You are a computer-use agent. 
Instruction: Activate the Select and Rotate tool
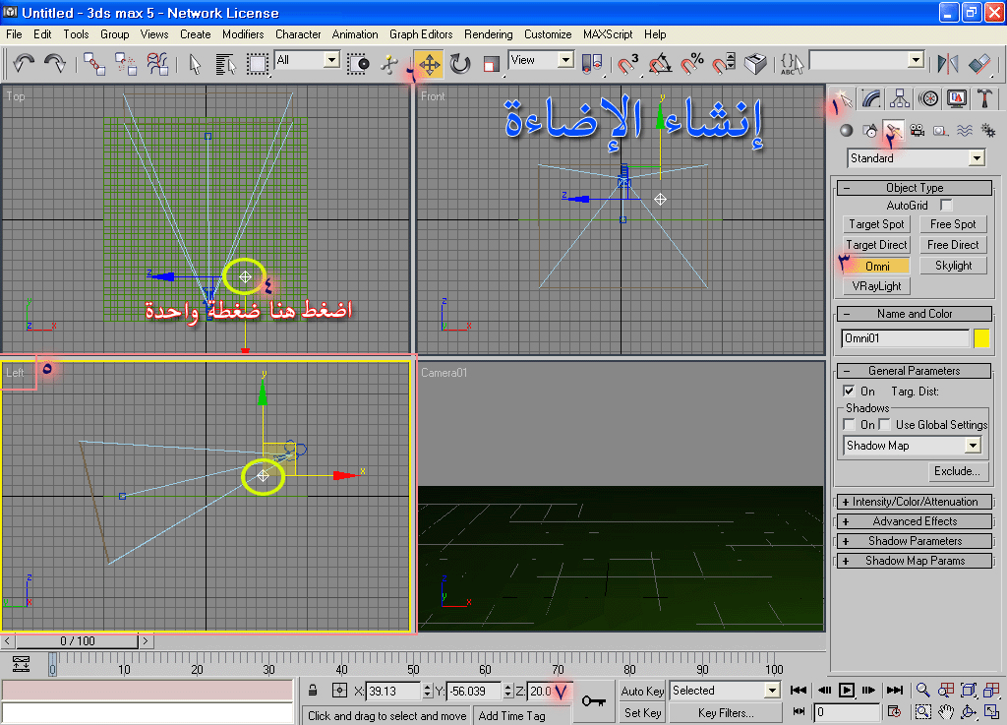[x=460, y=64]
